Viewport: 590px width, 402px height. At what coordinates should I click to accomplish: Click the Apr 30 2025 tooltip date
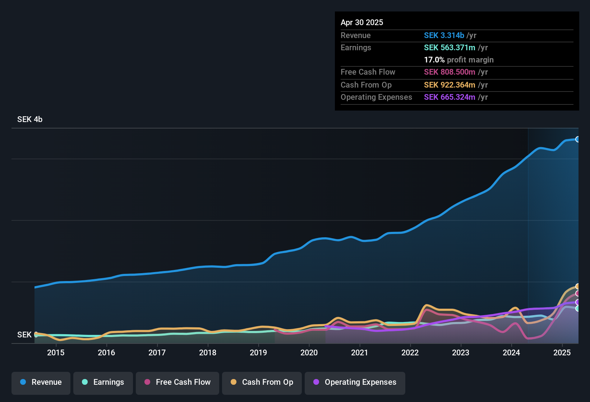362,23
